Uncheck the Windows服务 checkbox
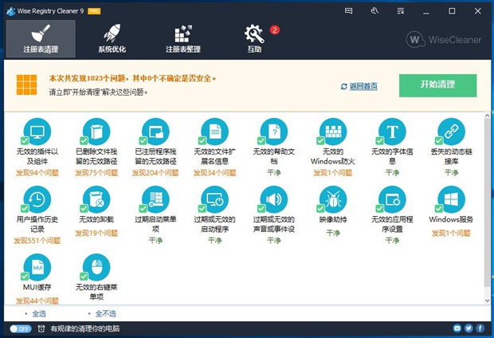Image resolution: width=494 pixels, height=338 pixels. [439, 208]
